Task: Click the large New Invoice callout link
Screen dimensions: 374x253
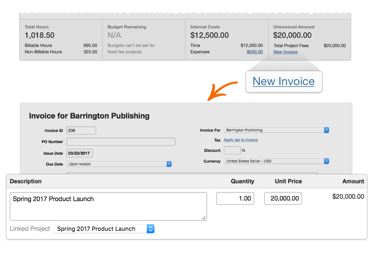Action: pos(283,81)
